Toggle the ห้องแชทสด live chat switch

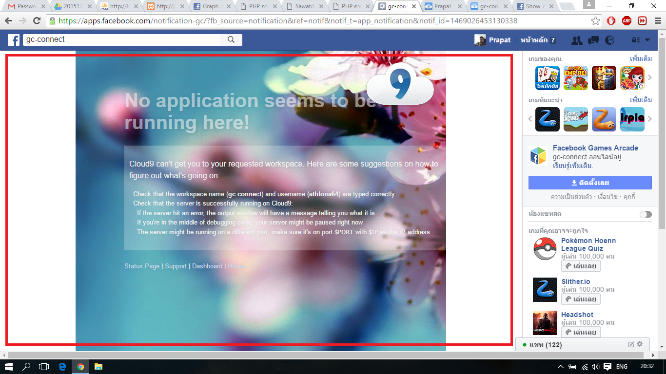[646, 214]
